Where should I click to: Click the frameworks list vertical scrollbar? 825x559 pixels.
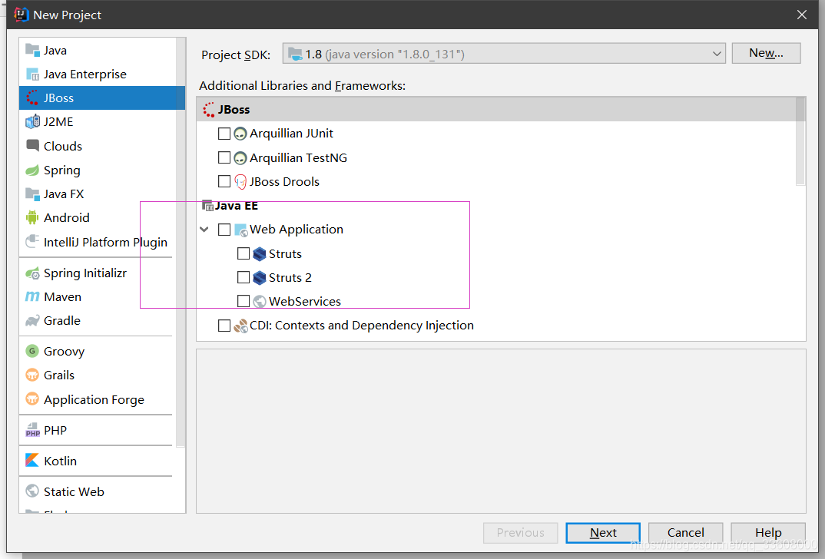(800, 141)
